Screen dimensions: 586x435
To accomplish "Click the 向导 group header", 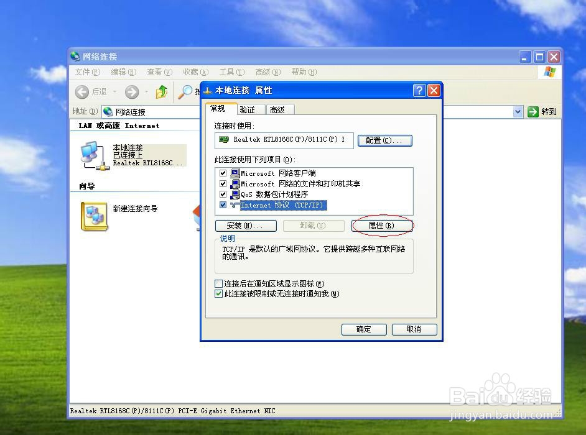I will pyautogui.click(x=86, y=186).
